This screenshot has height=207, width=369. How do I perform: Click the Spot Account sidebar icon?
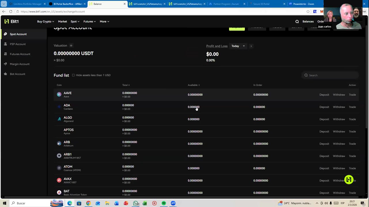[5, 34]
